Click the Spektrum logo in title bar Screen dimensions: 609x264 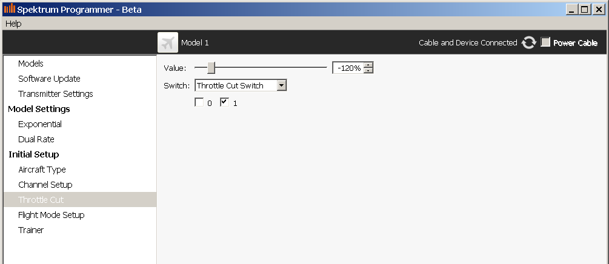(10, 8)
